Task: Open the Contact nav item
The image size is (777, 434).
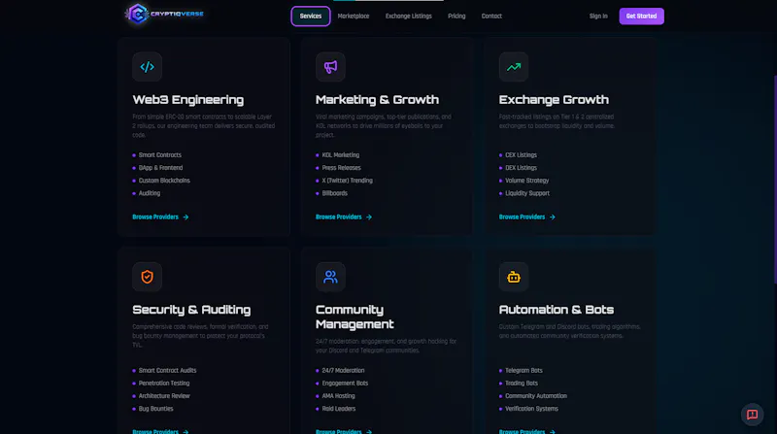Action: click(x=491, y=17)
